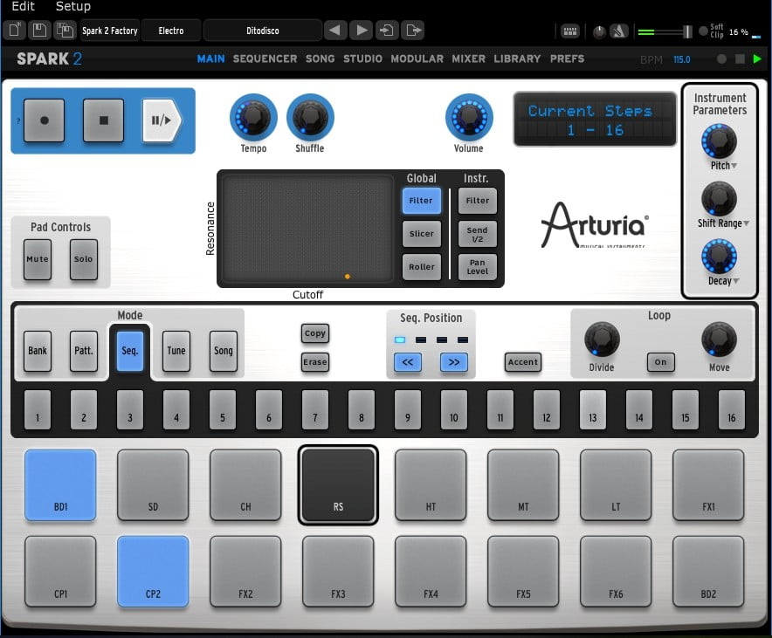Enable the Global Slicer effect

click(x=422, y=234)
